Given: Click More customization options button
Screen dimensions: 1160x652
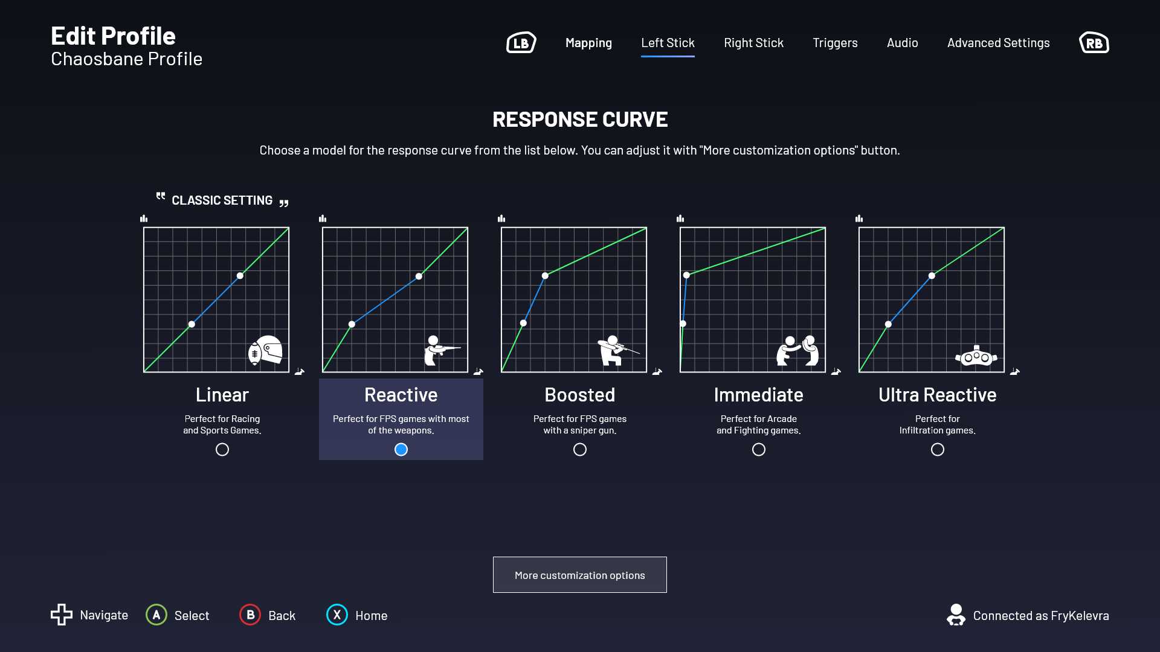Looking at the screenshot, I should pyautogui.click(x=580, y=575).
